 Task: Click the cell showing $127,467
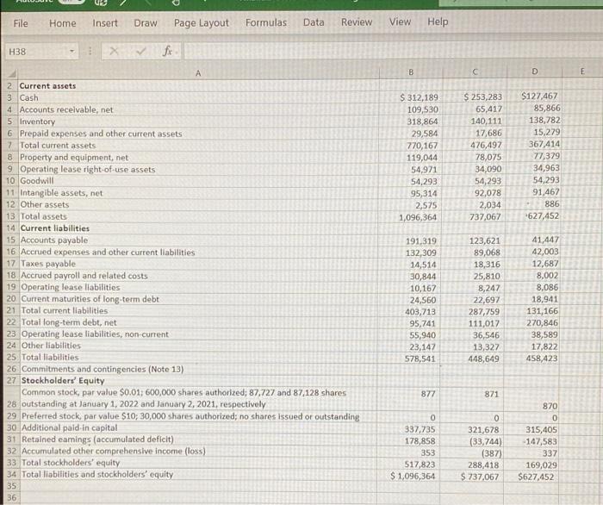pyautogui.click(x=535, y=97)
